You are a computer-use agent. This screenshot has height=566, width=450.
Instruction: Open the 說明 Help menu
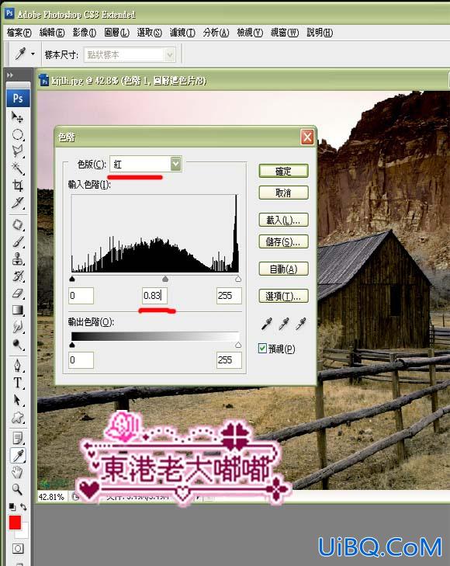pos(320,33)
